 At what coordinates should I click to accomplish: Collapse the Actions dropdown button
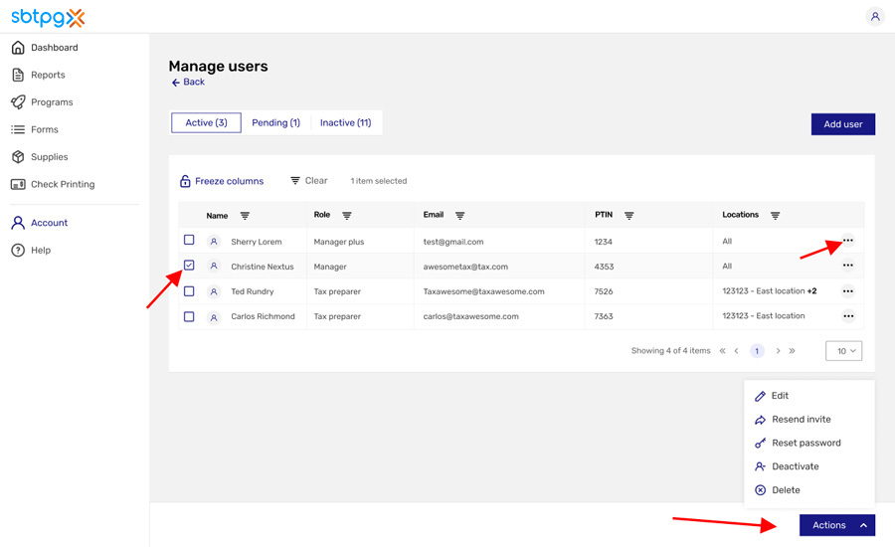point(836,525)
